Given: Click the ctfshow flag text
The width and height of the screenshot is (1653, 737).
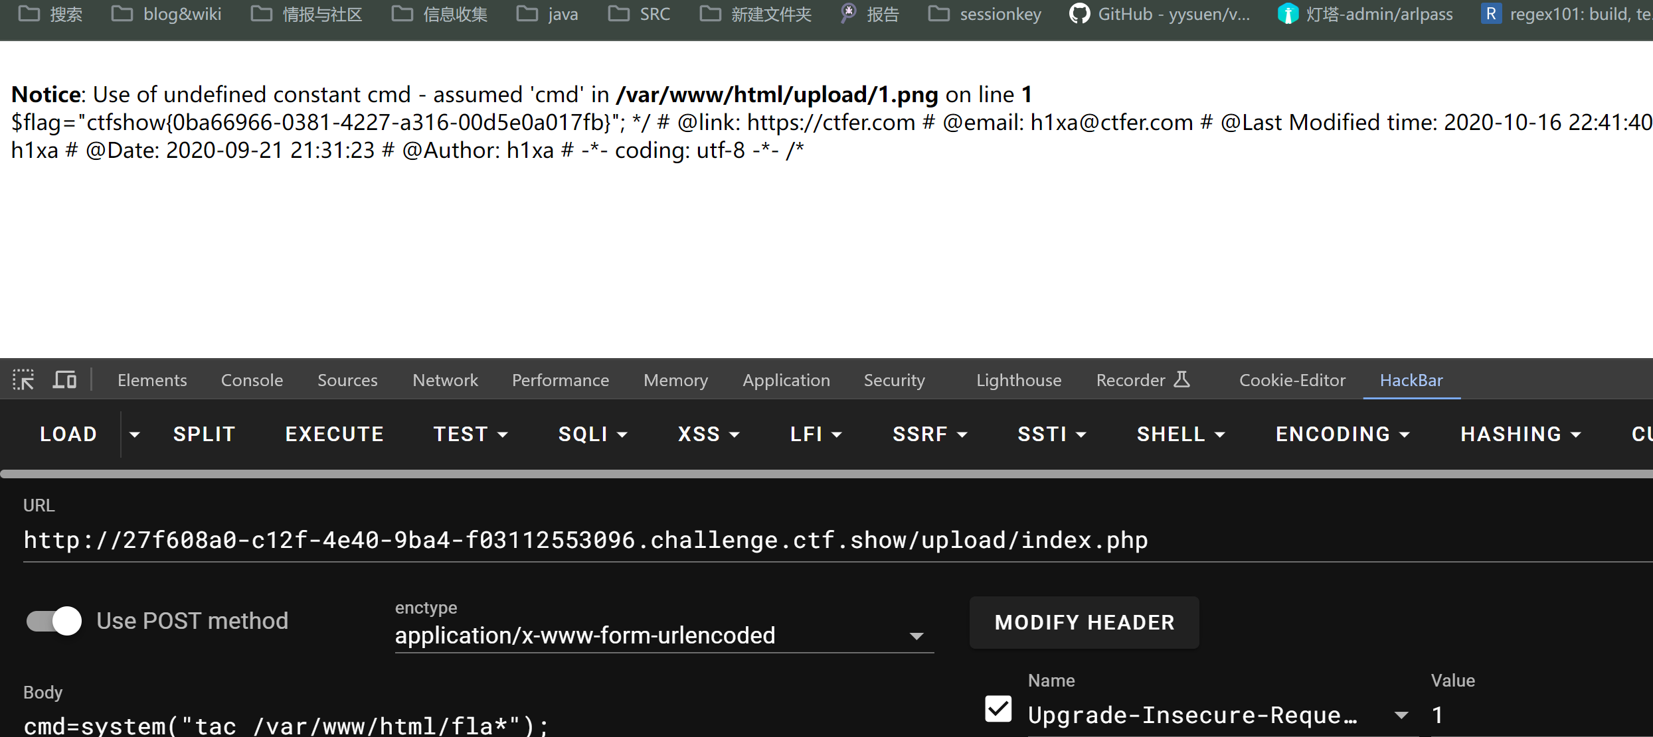Looking at the screenshot, I should tap(349, 123).
